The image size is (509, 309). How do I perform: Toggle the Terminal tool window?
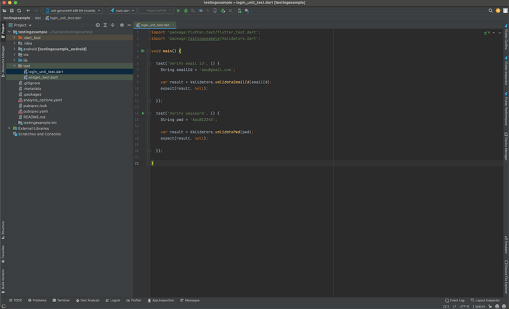tap(61, 301)
